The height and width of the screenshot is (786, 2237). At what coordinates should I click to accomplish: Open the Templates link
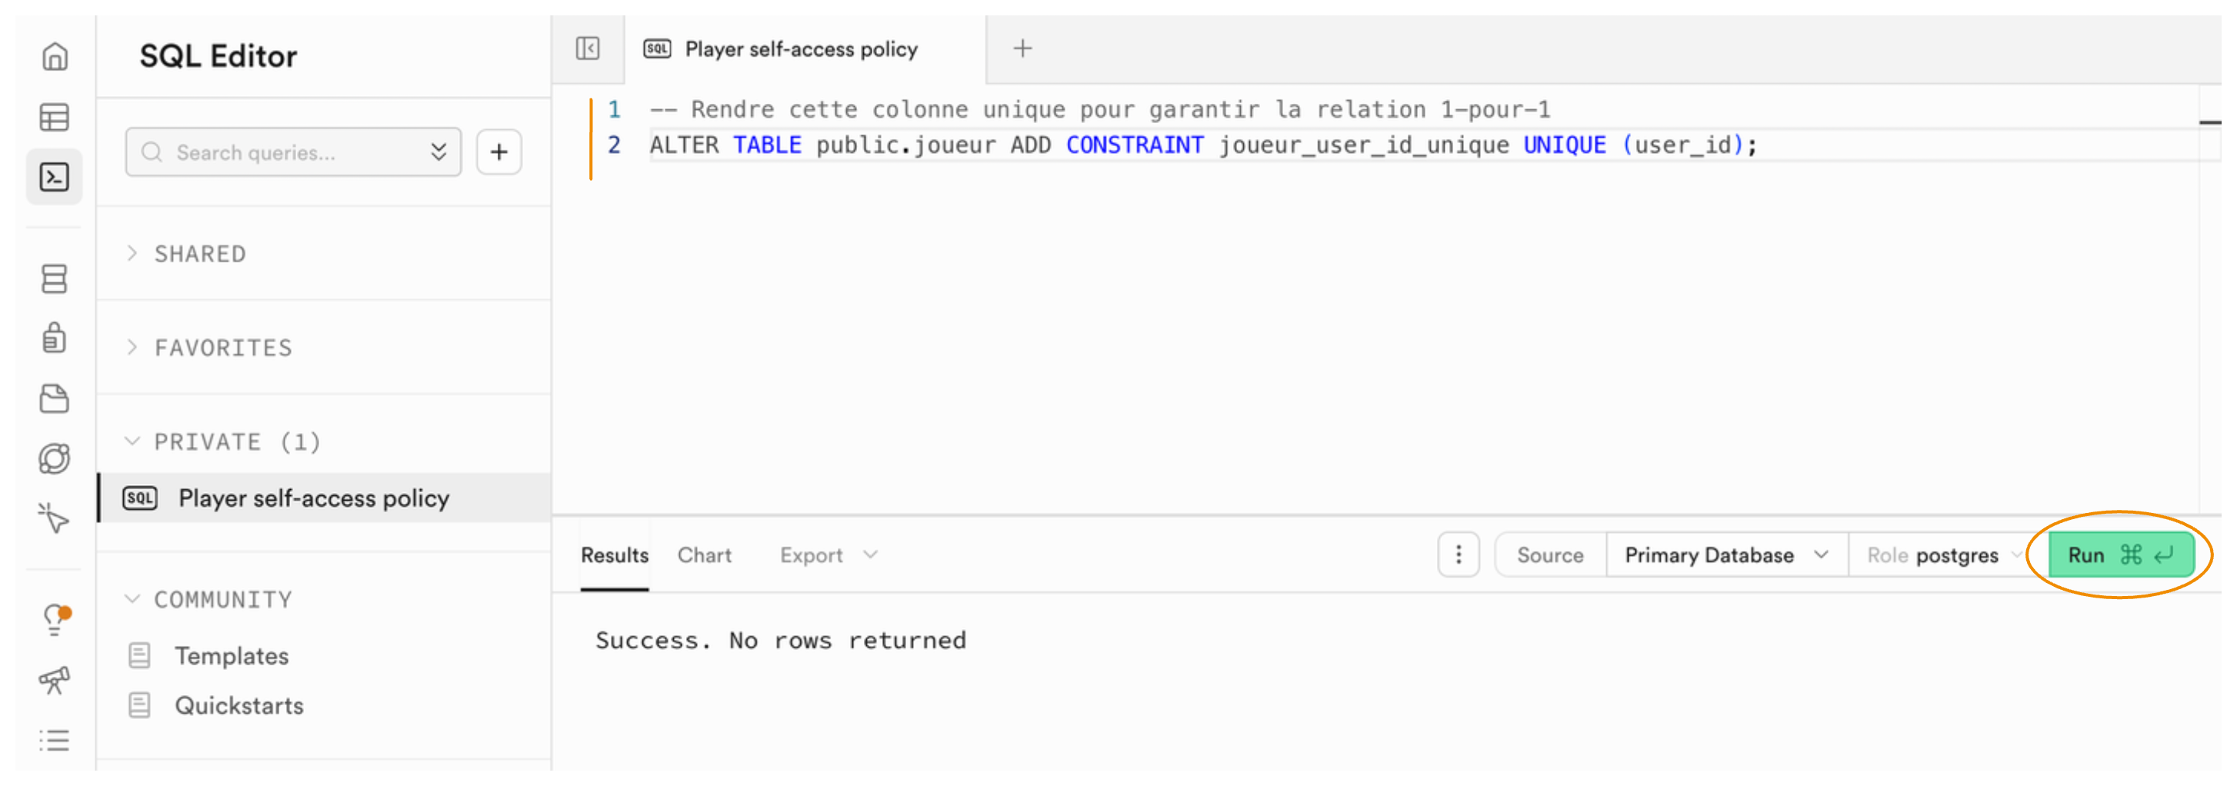pyautogui.click(x=231, y=656)
